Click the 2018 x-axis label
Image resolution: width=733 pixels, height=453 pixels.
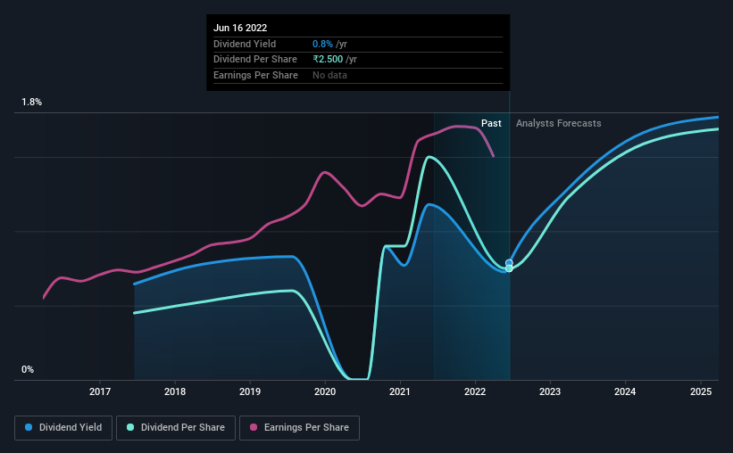pyautogui.click(x=175, y=391)
